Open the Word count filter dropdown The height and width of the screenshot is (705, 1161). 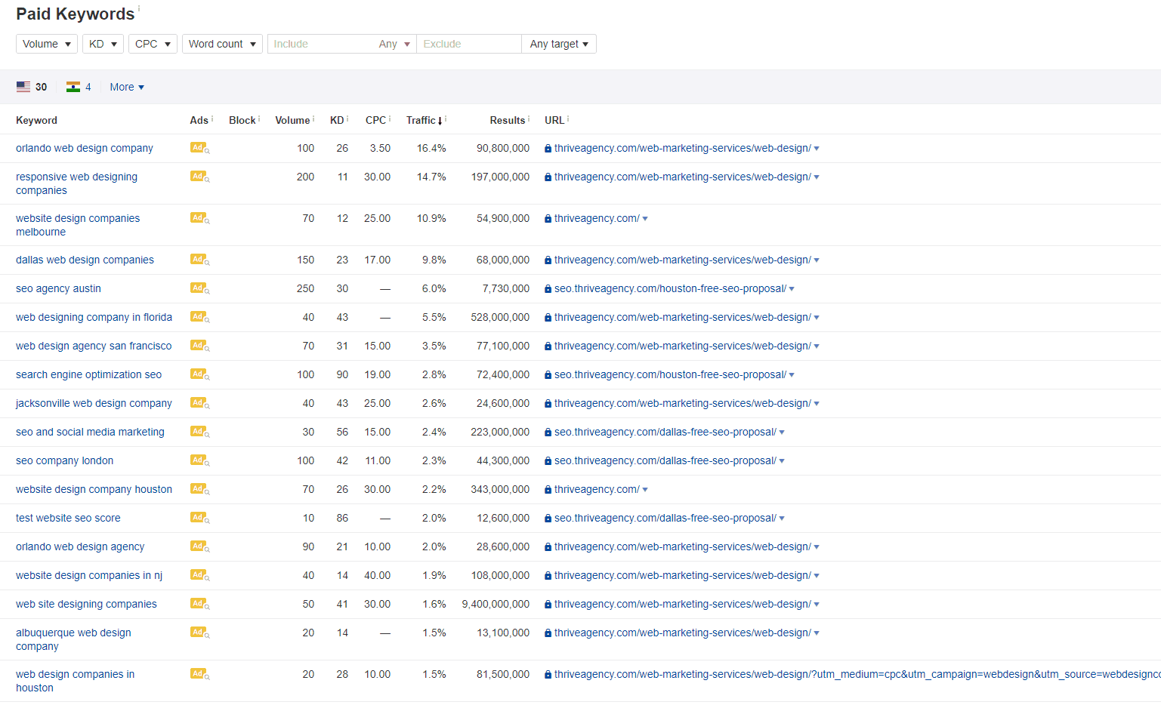tap(222, 44)
